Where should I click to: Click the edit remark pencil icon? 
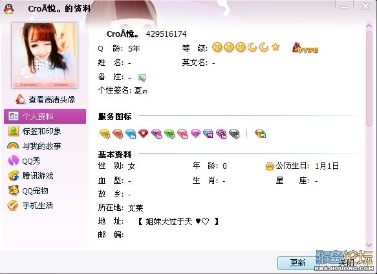[x=142, y=77]
